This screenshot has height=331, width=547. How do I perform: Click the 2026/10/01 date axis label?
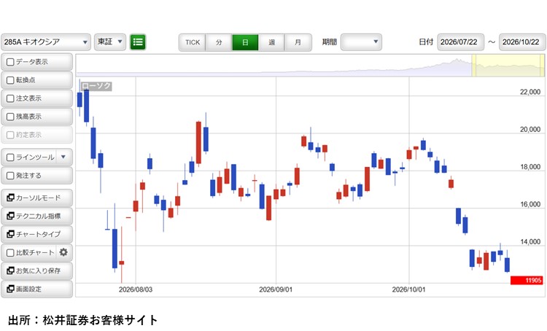pyautogui.click(x=409, y=289)
